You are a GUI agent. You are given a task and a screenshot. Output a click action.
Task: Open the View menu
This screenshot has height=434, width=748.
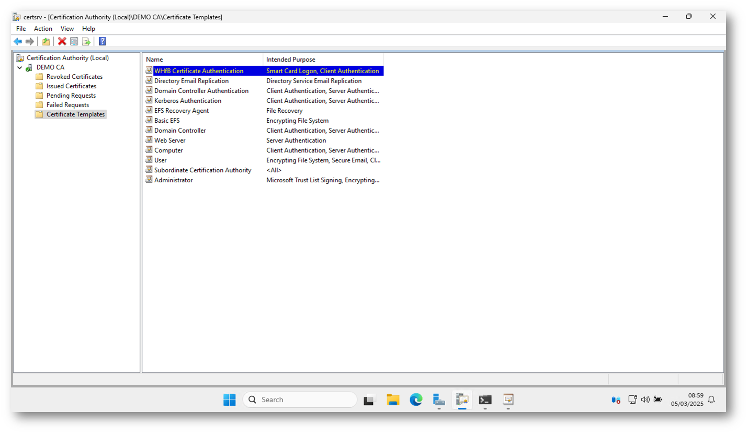point(67,29)
